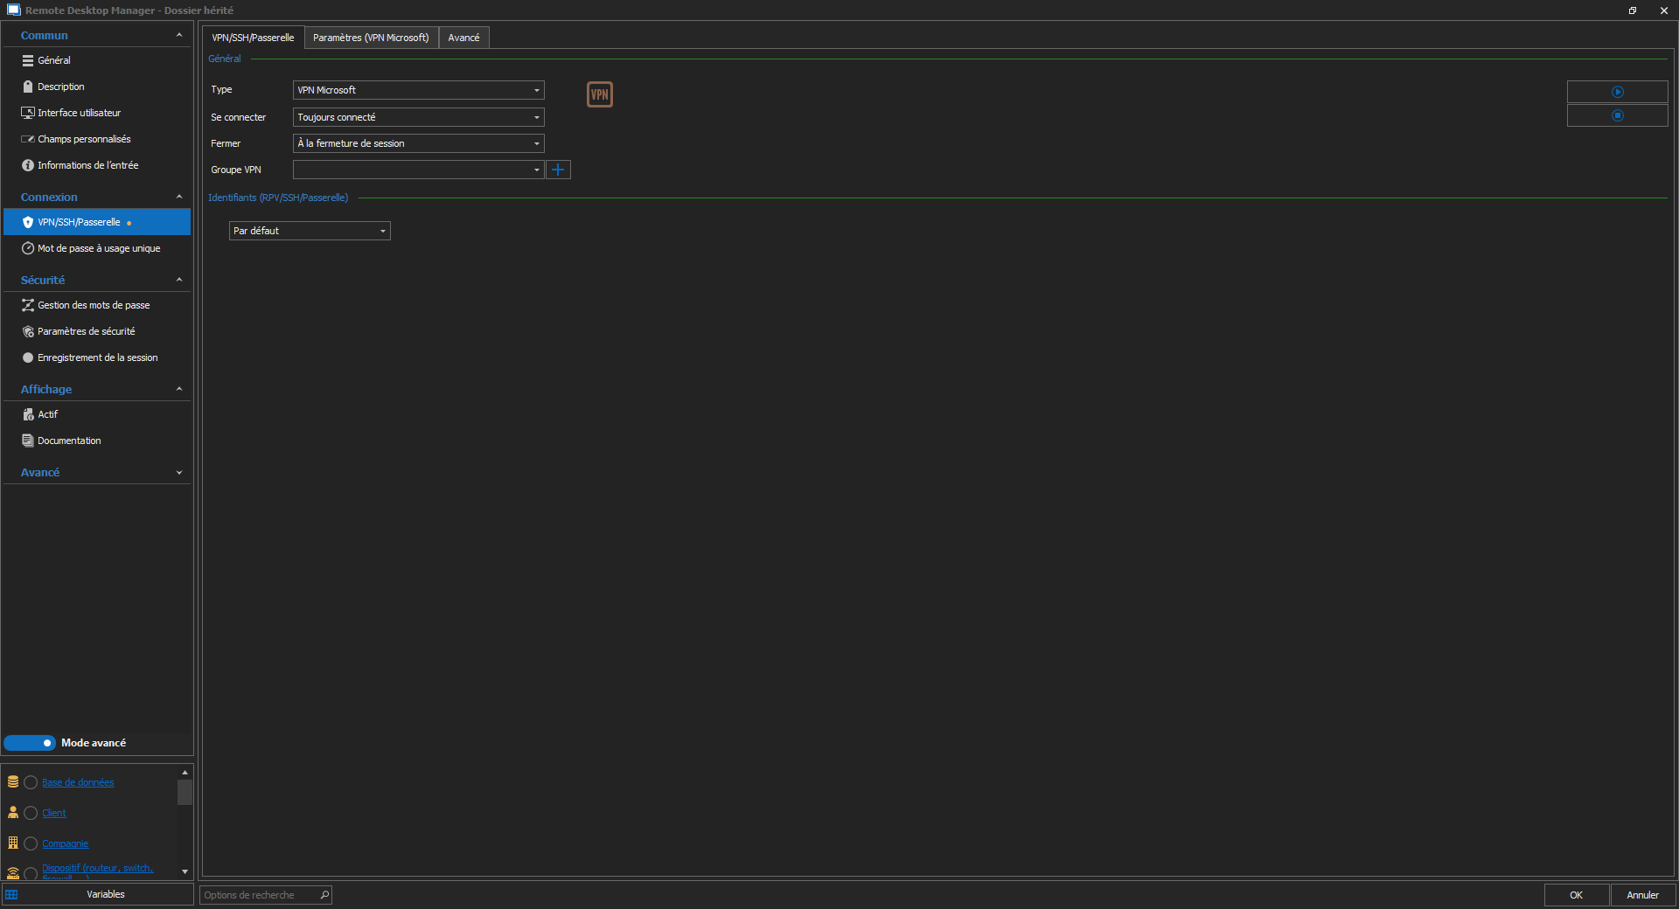
Task: Click the orange VPN badge icon
Action: coord(599,94)
